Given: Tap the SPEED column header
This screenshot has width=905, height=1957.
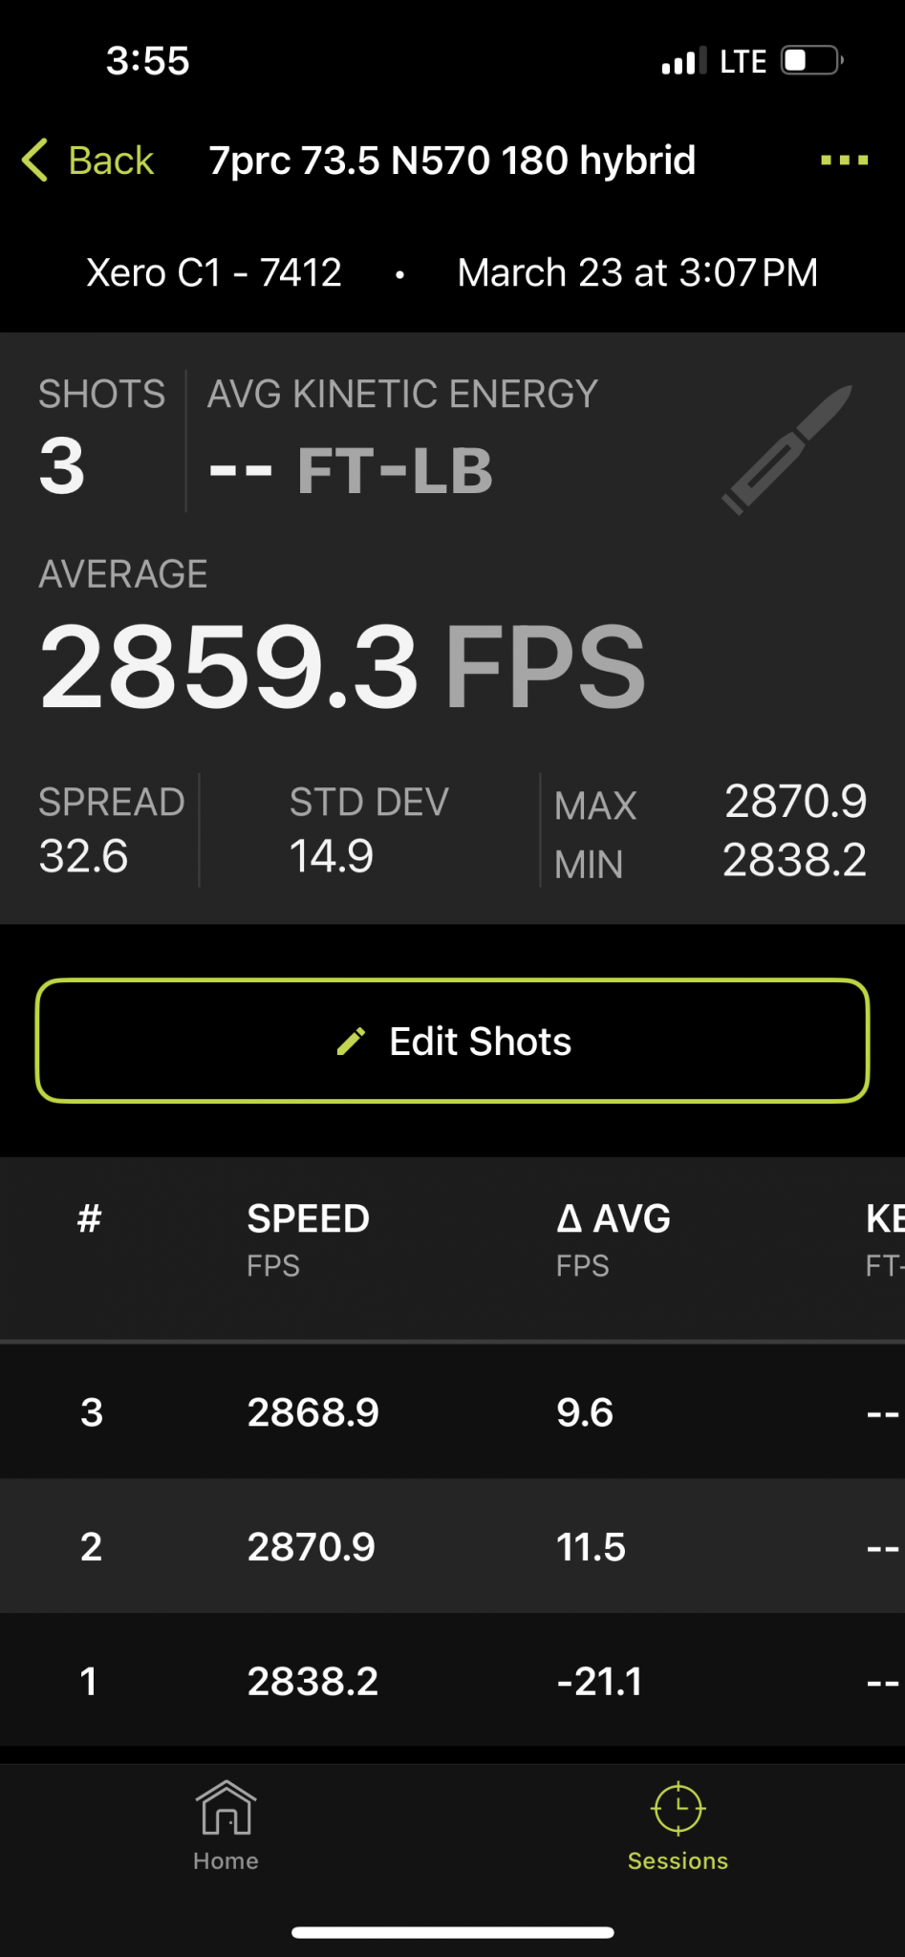Looking at the screenshot, I should click(308, 1219).
